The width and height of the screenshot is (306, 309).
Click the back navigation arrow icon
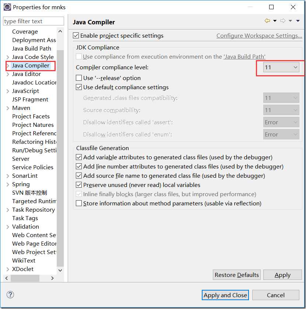267,21
